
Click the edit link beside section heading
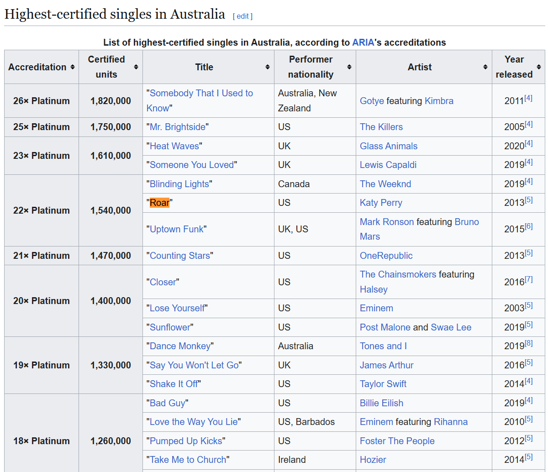pos(242,16)
